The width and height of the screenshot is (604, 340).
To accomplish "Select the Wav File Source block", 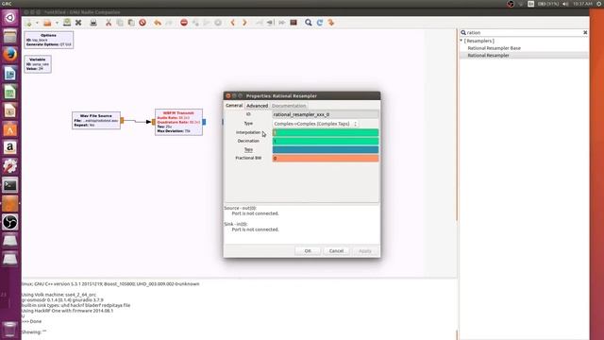I will click(96, 120).
